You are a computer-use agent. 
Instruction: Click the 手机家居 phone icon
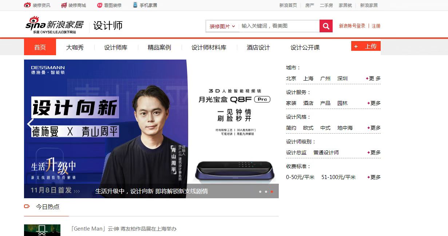(x=135, y=5)
